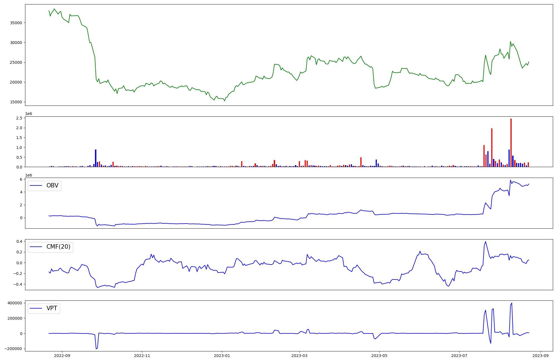
Task: Click the CMF(20) legend label
Action: point(58,247)
